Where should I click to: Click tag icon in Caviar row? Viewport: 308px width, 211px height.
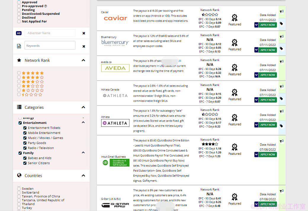click(281, 24)
